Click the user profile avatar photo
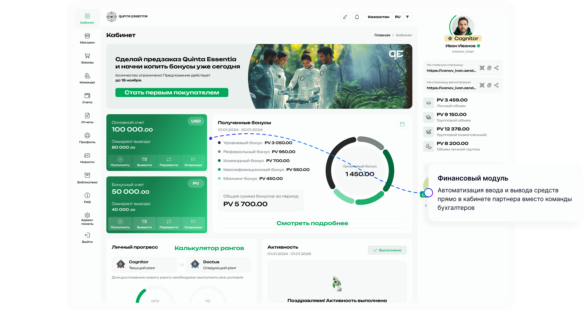This screenshot has height=315, width=587. pos(463,26)
